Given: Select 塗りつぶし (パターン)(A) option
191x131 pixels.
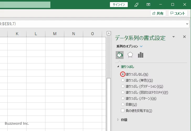Looking at the screenshot, I should pos(123,98).
